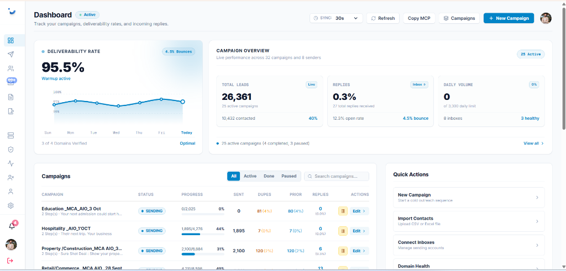Click the Warmup active text
Viewport: 566px width, 271px height.
56,78
